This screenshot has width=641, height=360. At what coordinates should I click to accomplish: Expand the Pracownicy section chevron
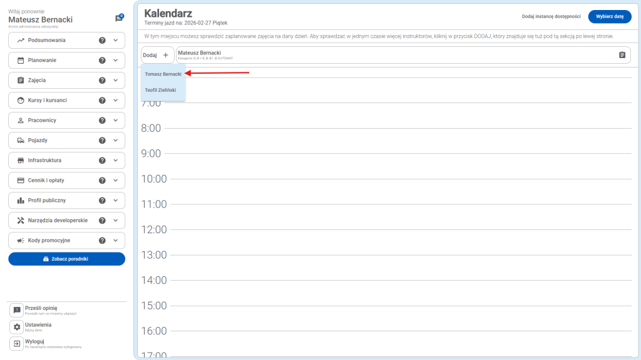(x=115, y=121)
